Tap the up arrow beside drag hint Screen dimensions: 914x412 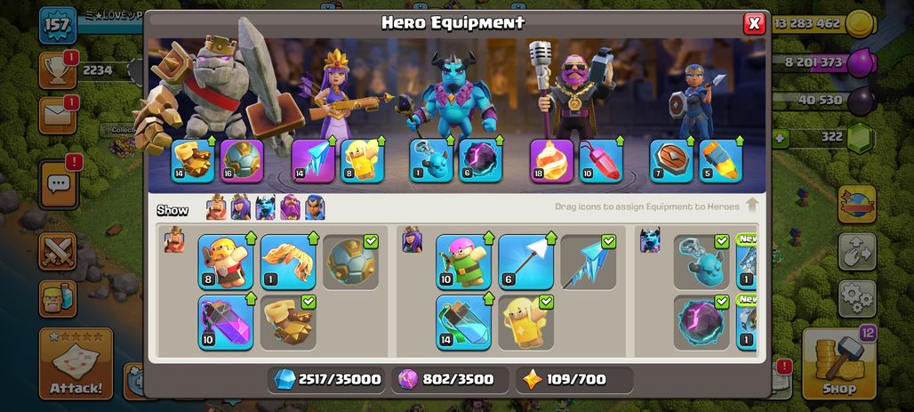[x=752, y=206]
